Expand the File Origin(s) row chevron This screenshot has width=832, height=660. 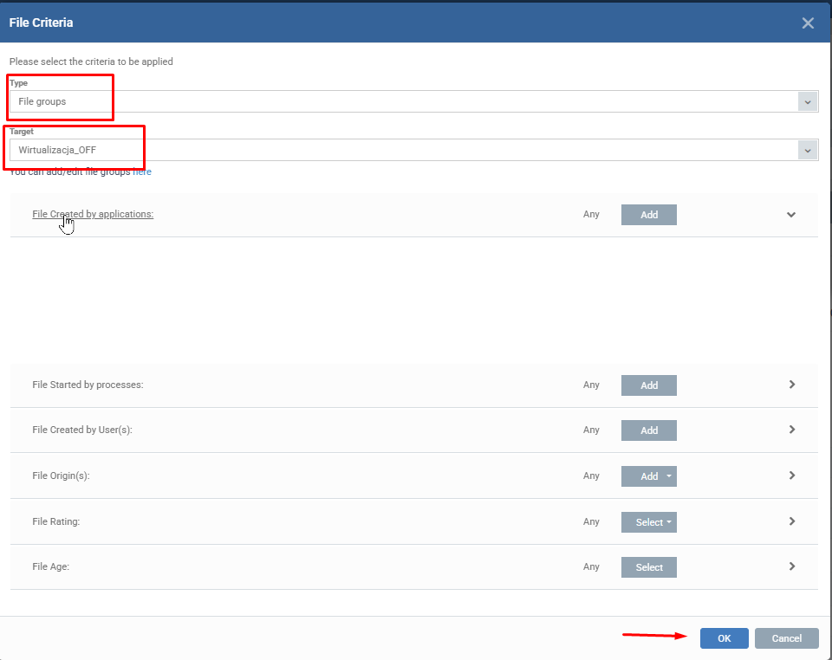coord(791,476)
